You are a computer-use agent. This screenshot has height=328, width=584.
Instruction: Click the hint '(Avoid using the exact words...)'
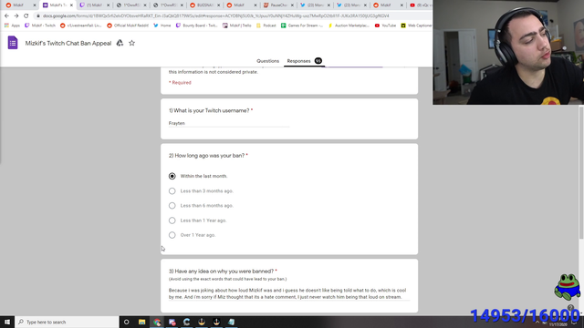point(227,279)
